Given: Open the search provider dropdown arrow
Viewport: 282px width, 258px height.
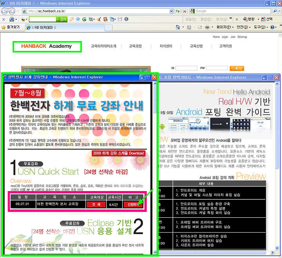Looking at the screenshot, I should pyautogui.click(x=280, y=11).
